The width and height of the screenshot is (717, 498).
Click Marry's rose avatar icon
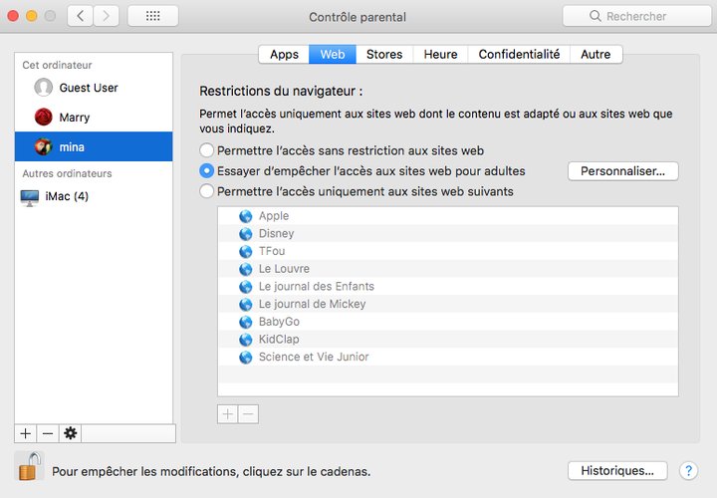[x=44, y=118]
